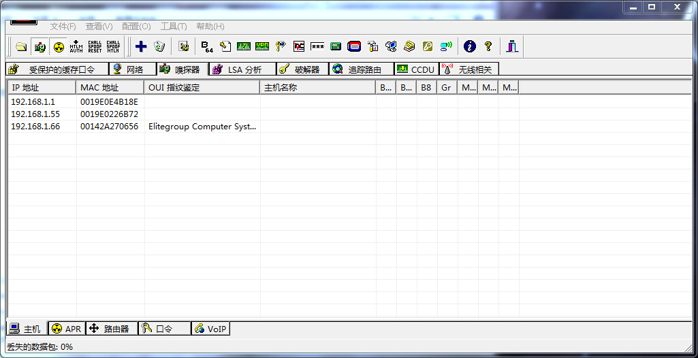Switch to the 网络 tab

[x=133, y=69]
